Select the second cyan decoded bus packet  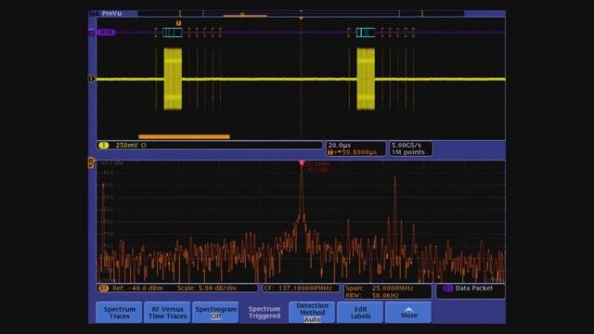click(366, 32)
